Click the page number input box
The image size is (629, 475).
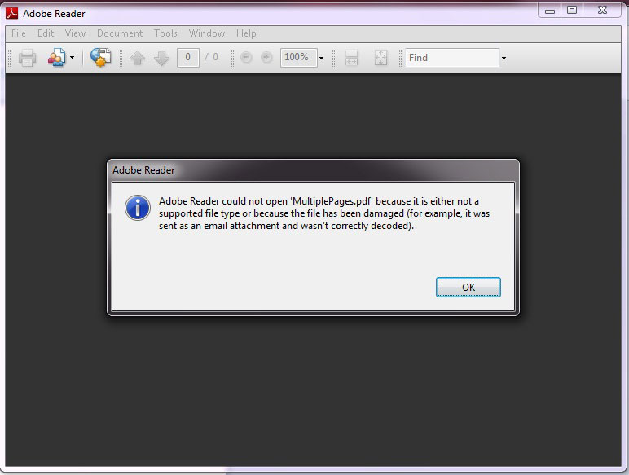(188, 57)
